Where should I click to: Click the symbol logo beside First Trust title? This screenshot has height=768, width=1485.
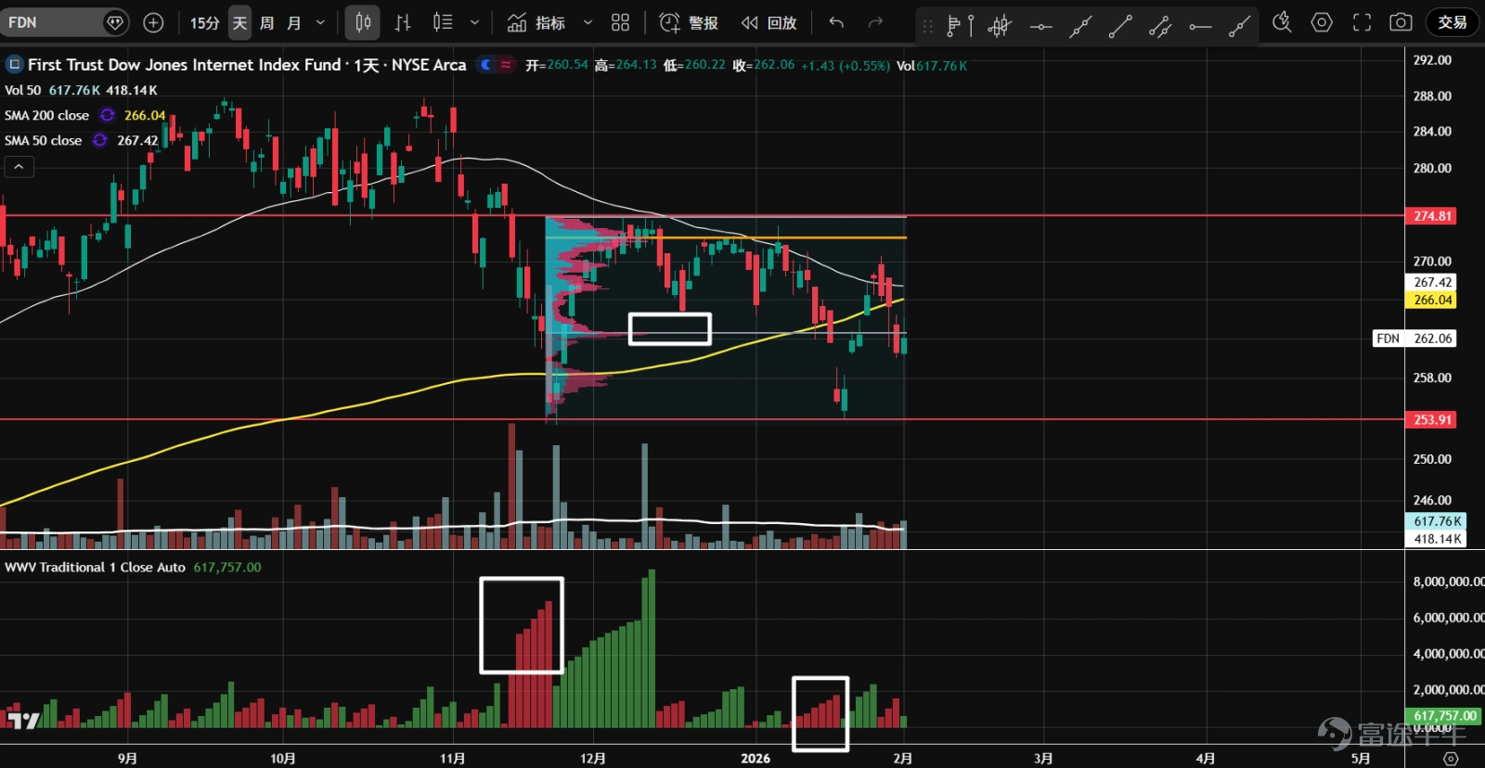click(x=14, y=65)
